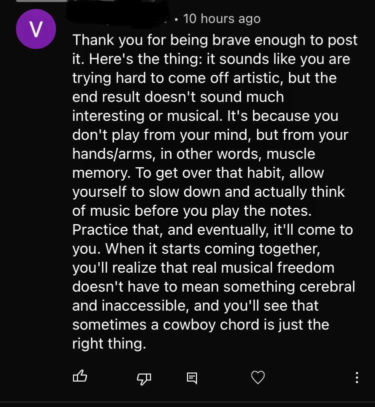Screen dimensions: 375x407
Task: Click the last line 'right thing.'
Action: point(109,344)
